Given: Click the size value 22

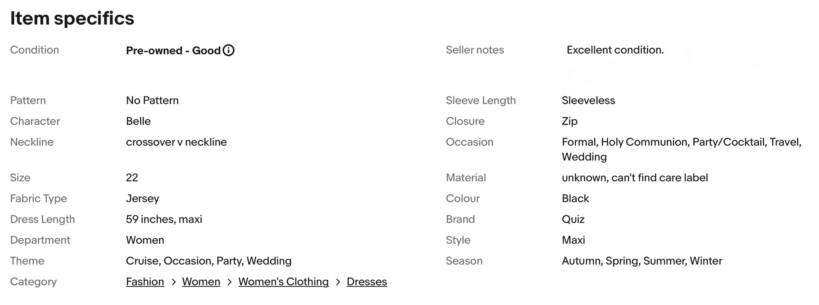Looking at the screenshot, I should click(x=132, y=178).
